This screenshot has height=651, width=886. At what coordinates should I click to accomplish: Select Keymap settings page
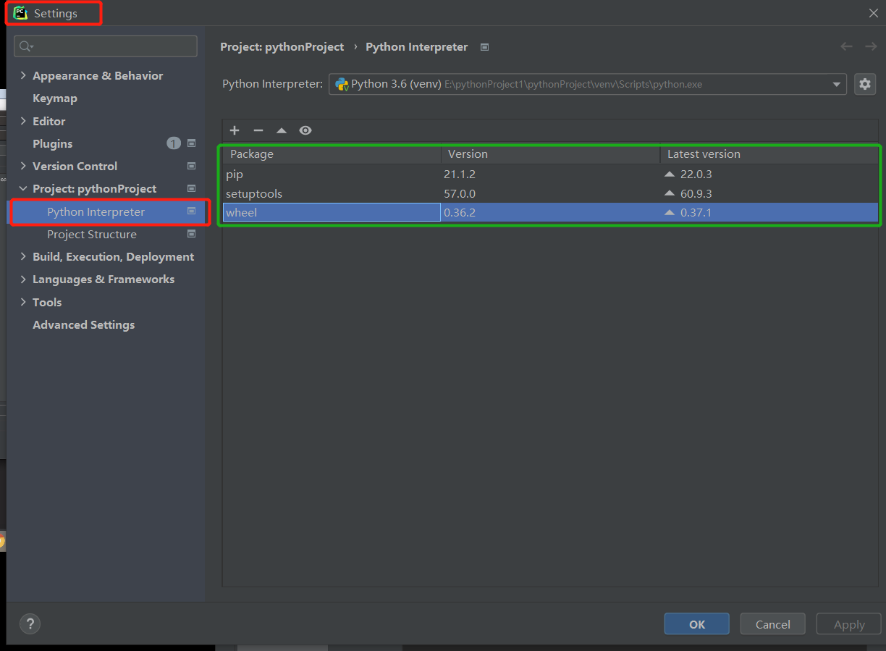(x=55, y=98)
